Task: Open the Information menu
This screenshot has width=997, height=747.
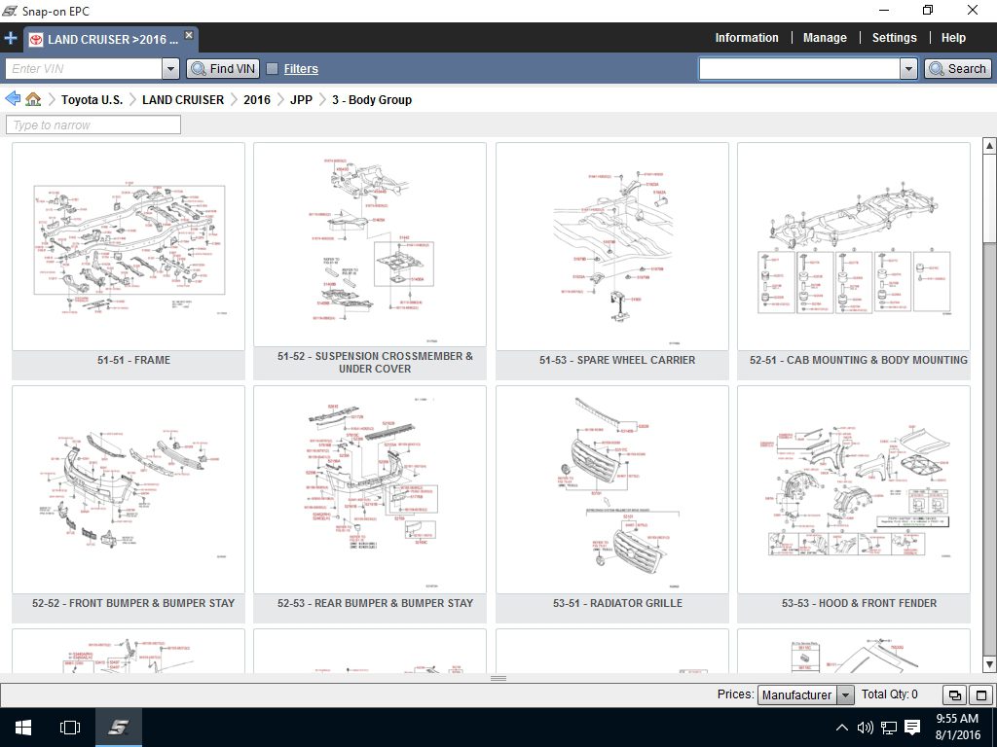Action: (747, 38)
